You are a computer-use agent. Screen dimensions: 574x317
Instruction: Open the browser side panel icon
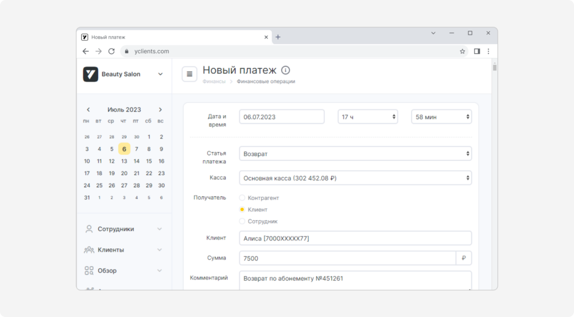476,51
